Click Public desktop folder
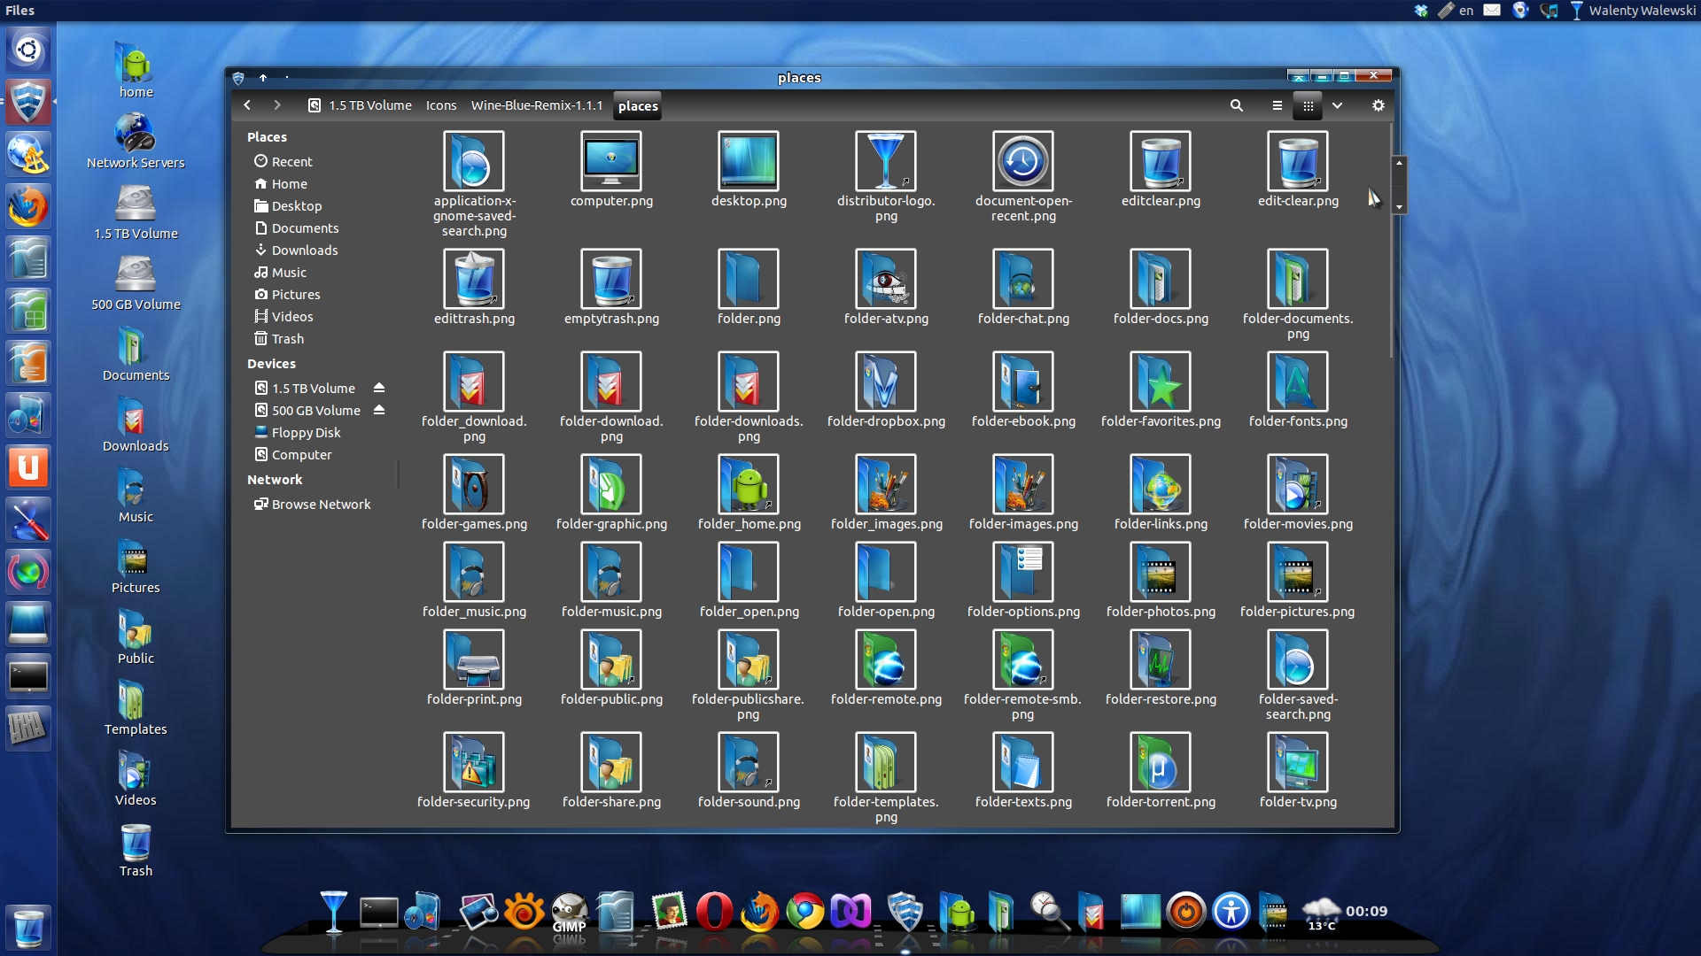The width and height of the screenshot is (1701, 956). [x=136, y=636]
